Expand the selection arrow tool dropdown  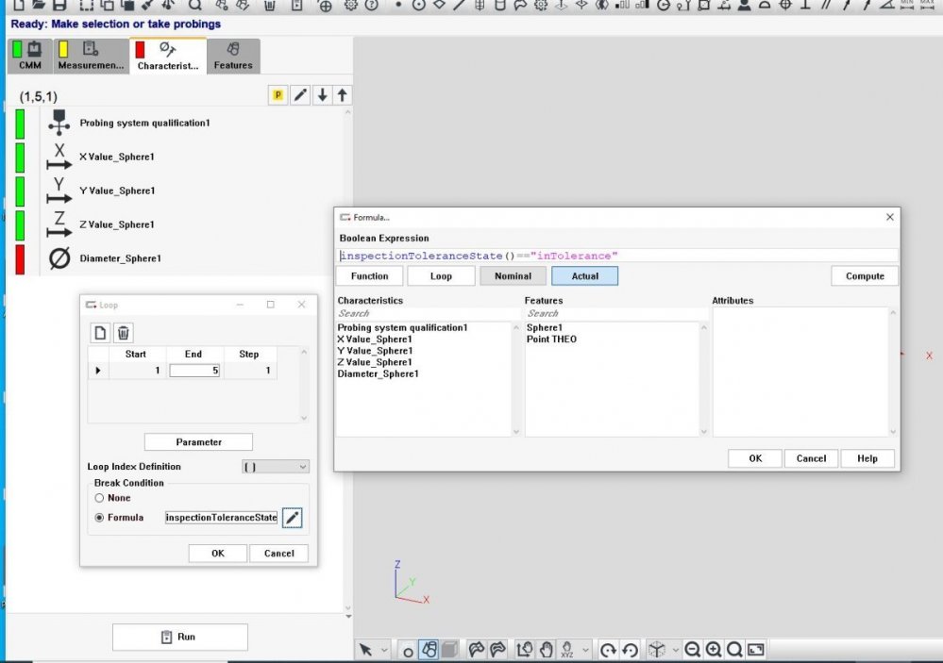click(x=384, y=650)
